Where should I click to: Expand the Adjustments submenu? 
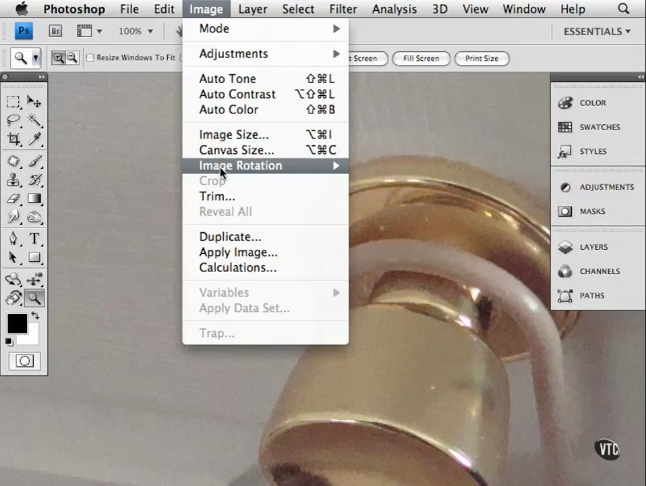[x=266, y=53]
